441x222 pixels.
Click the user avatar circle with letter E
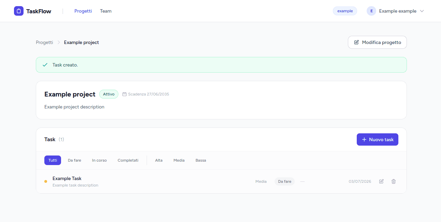(x=371, y=11)
